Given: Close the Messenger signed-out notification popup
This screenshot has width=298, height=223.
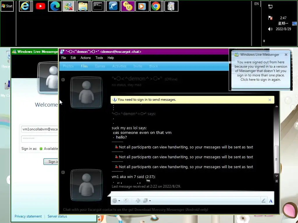Looking at the screenshot, I should (286, 55).
